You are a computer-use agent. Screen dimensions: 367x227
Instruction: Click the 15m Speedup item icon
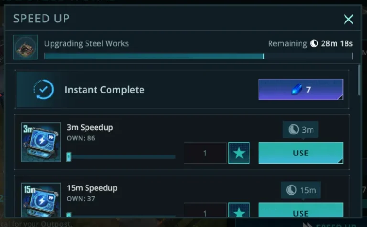click(41, 201)
